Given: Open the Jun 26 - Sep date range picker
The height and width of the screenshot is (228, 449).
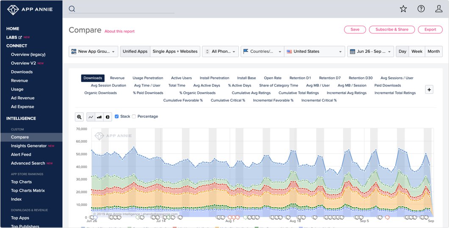Looking at the screenshot, I should click(x=371, y=52).
